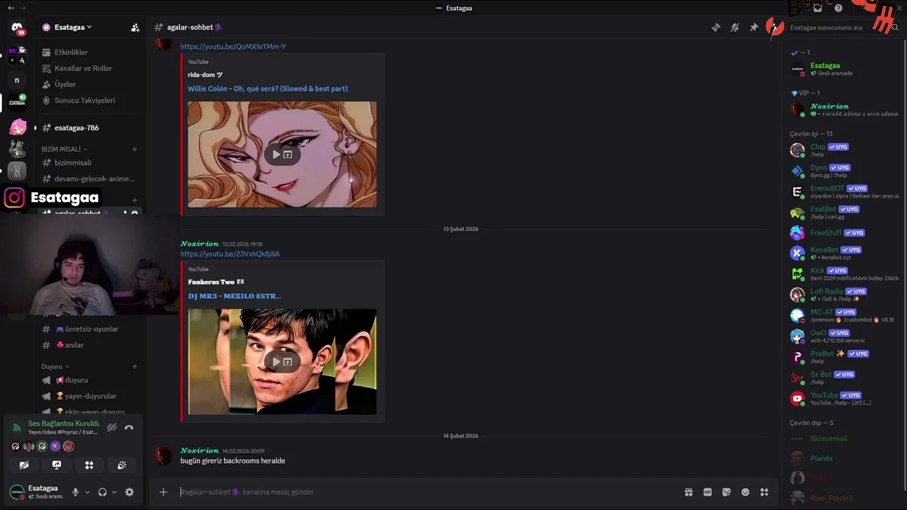This screenshot has height=510, width=907.
Task: Open soundboard button in voice panel
Action: tap(122, 465)
